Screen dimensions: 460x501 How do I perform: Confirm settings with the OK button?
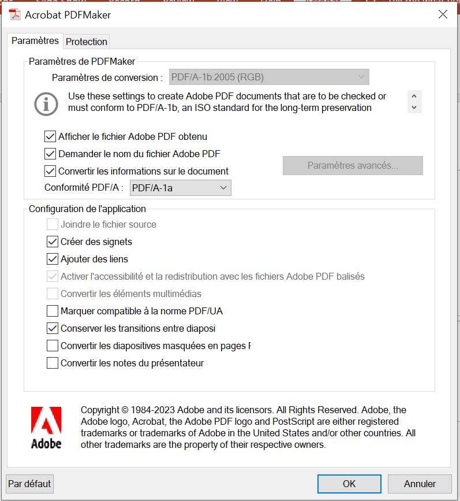click(x=349, y=484)
